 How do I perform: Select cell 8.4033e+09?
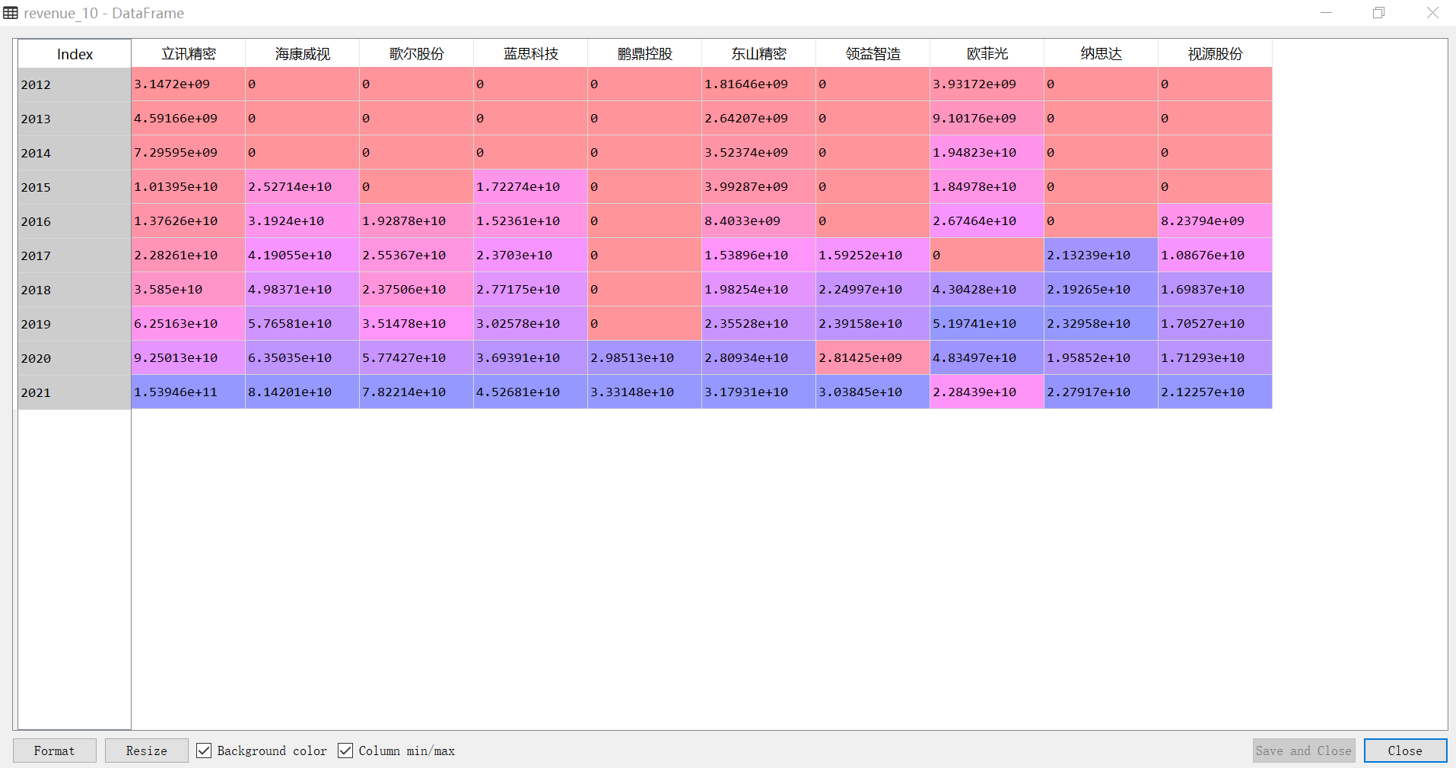[x=759, y=221]
